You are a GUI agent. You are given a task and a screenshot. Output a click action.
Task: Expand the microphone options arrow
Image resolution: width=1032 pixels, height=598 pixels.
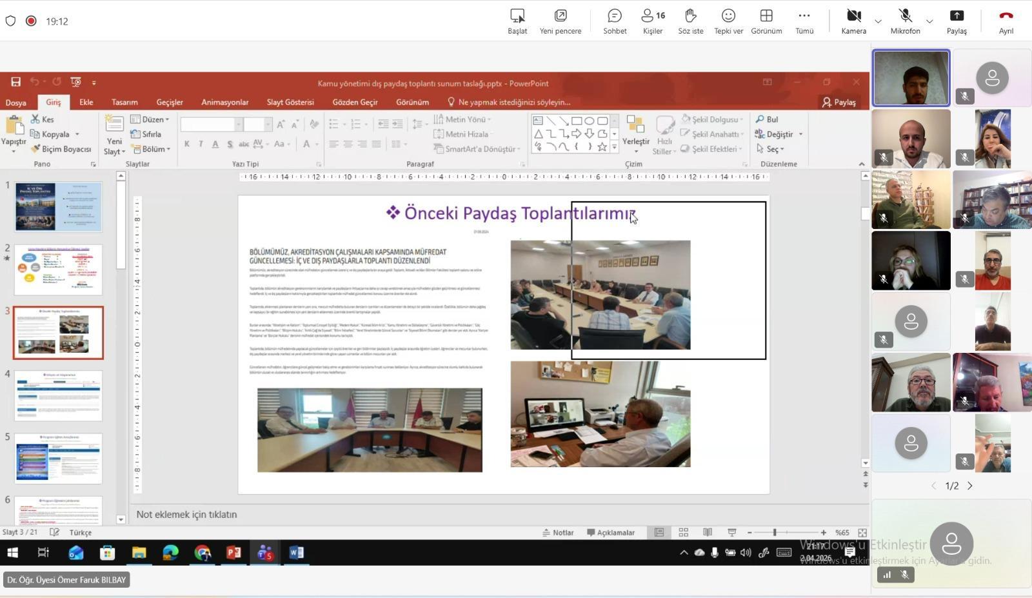click(929, 21)
